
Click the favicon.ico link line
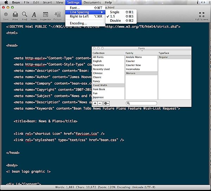pos(59,134)
